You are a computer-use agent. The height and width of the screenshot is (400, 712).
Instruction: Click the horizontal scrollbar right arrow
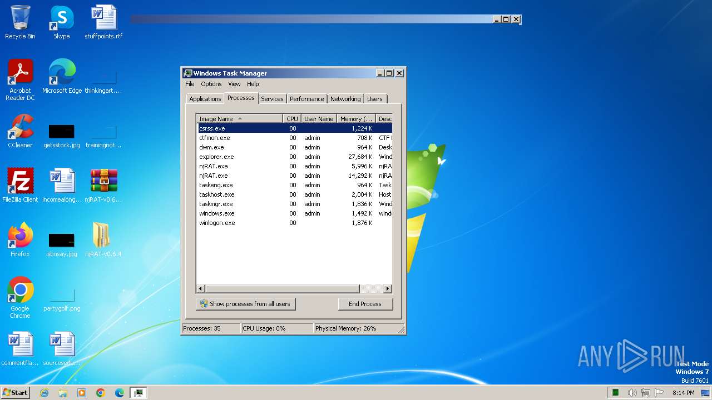[388, 289]
